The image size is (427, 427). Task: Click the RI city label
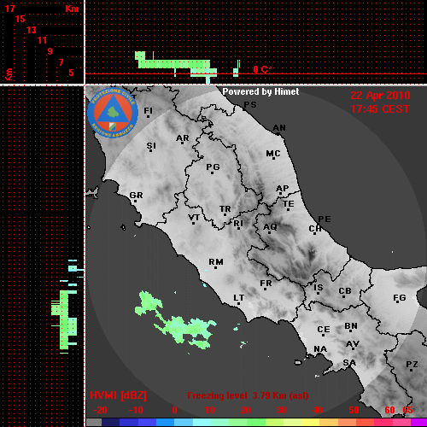coord(238,224)
